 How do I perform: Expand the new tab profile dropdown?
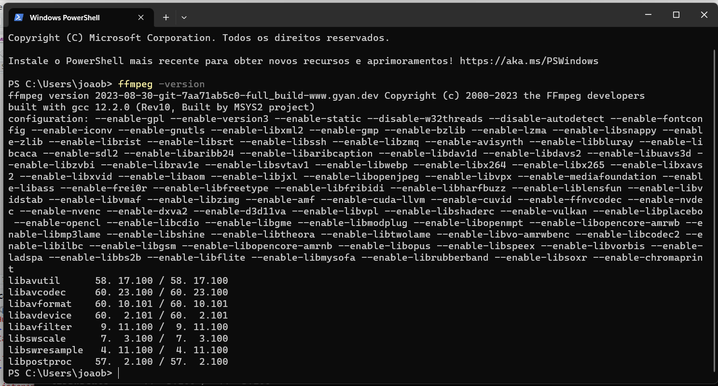184,17
